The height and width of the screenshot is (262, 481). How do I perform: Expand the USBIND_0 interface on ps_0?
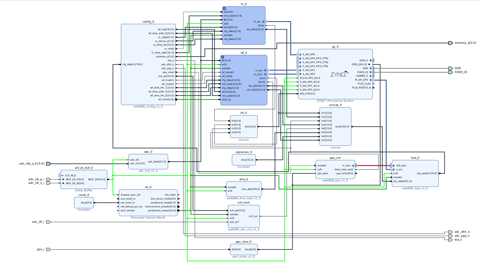point(371,76)
